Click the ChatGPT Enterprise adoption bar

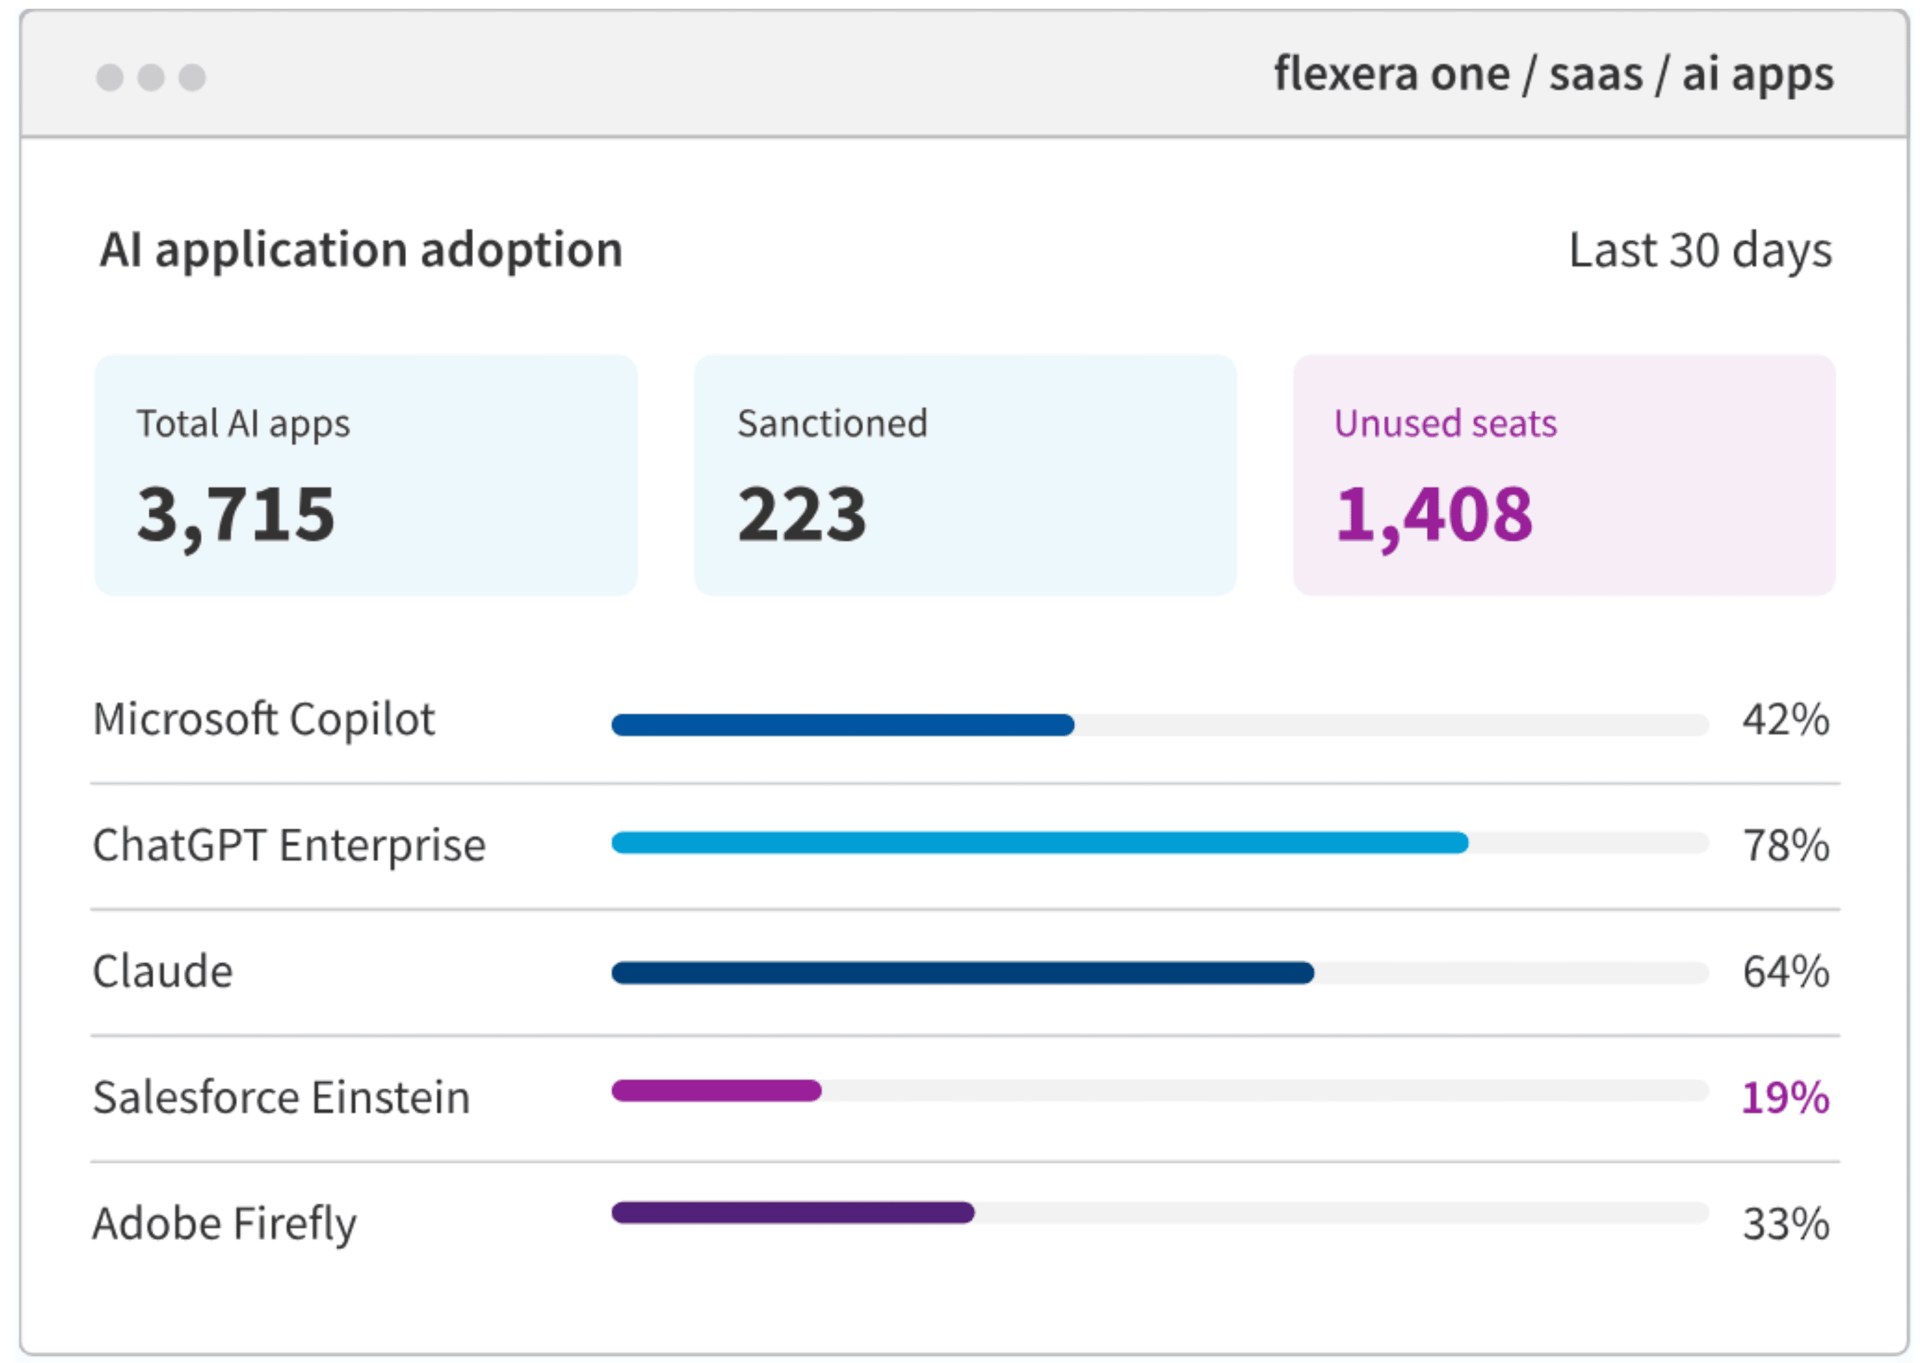click(x=1161, y=843)
